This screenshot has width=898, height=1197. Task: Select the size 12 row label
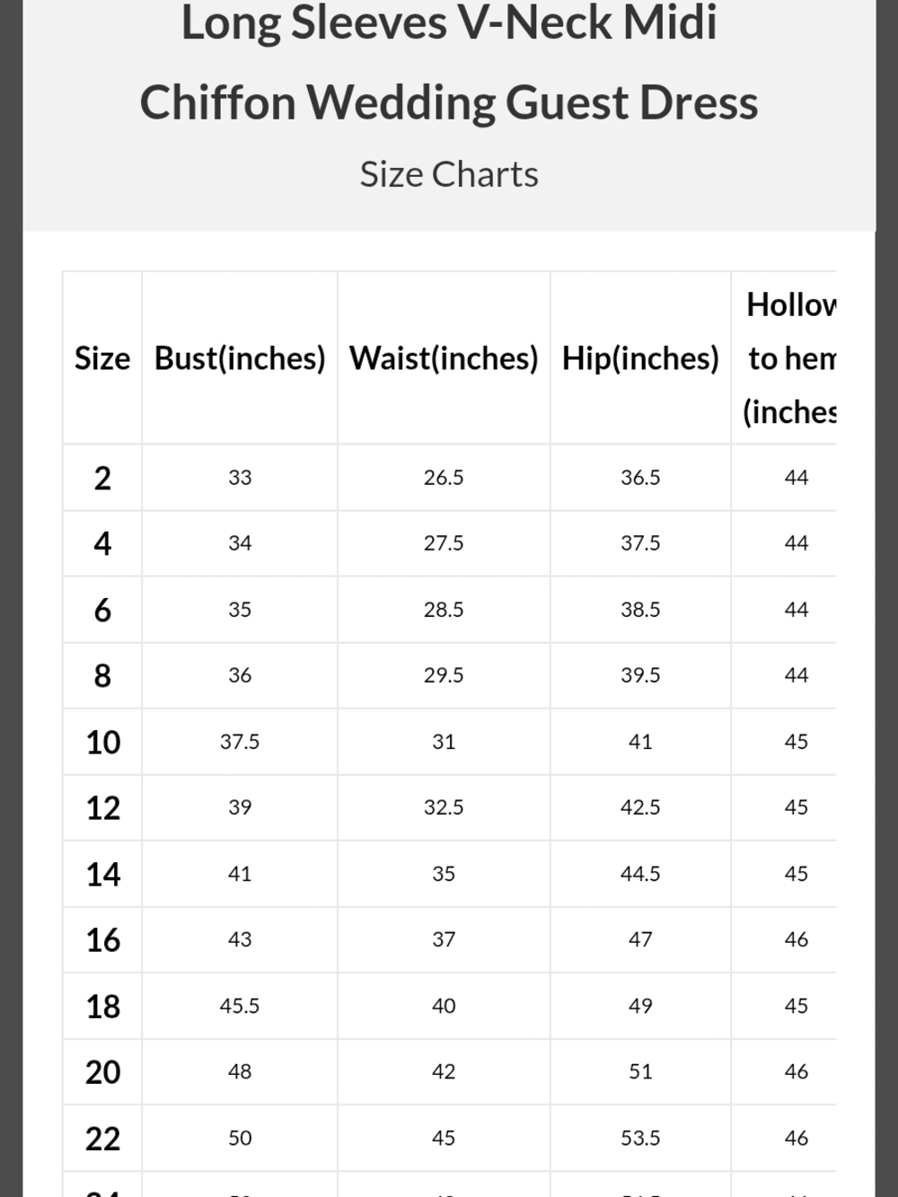coord(102,807)
